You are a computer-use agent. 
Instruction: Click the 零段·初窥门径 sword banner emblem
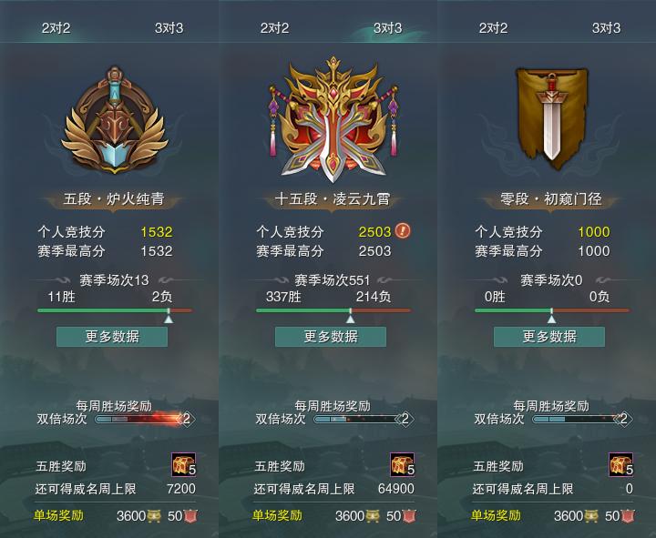pyautogui.click(x=551, y=118)
